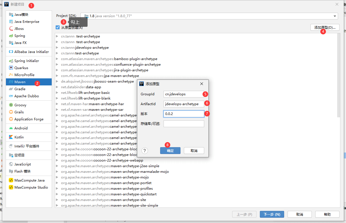This screenshot has height=223, width=346.
Task: Click the Android robot icon
Action: coord(11,128)
